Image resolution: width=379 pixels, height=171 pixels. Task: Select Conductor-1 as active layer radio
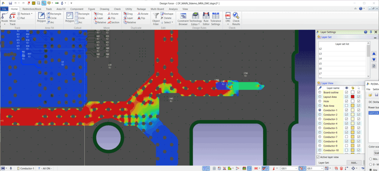pyautogui.click(x=320, y=110)
